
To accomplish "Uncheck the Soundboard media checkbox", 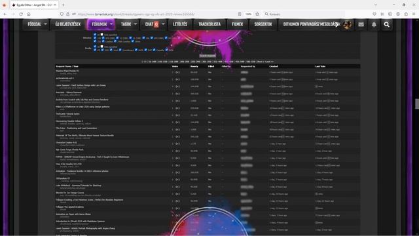I will [x=120, y=50].
